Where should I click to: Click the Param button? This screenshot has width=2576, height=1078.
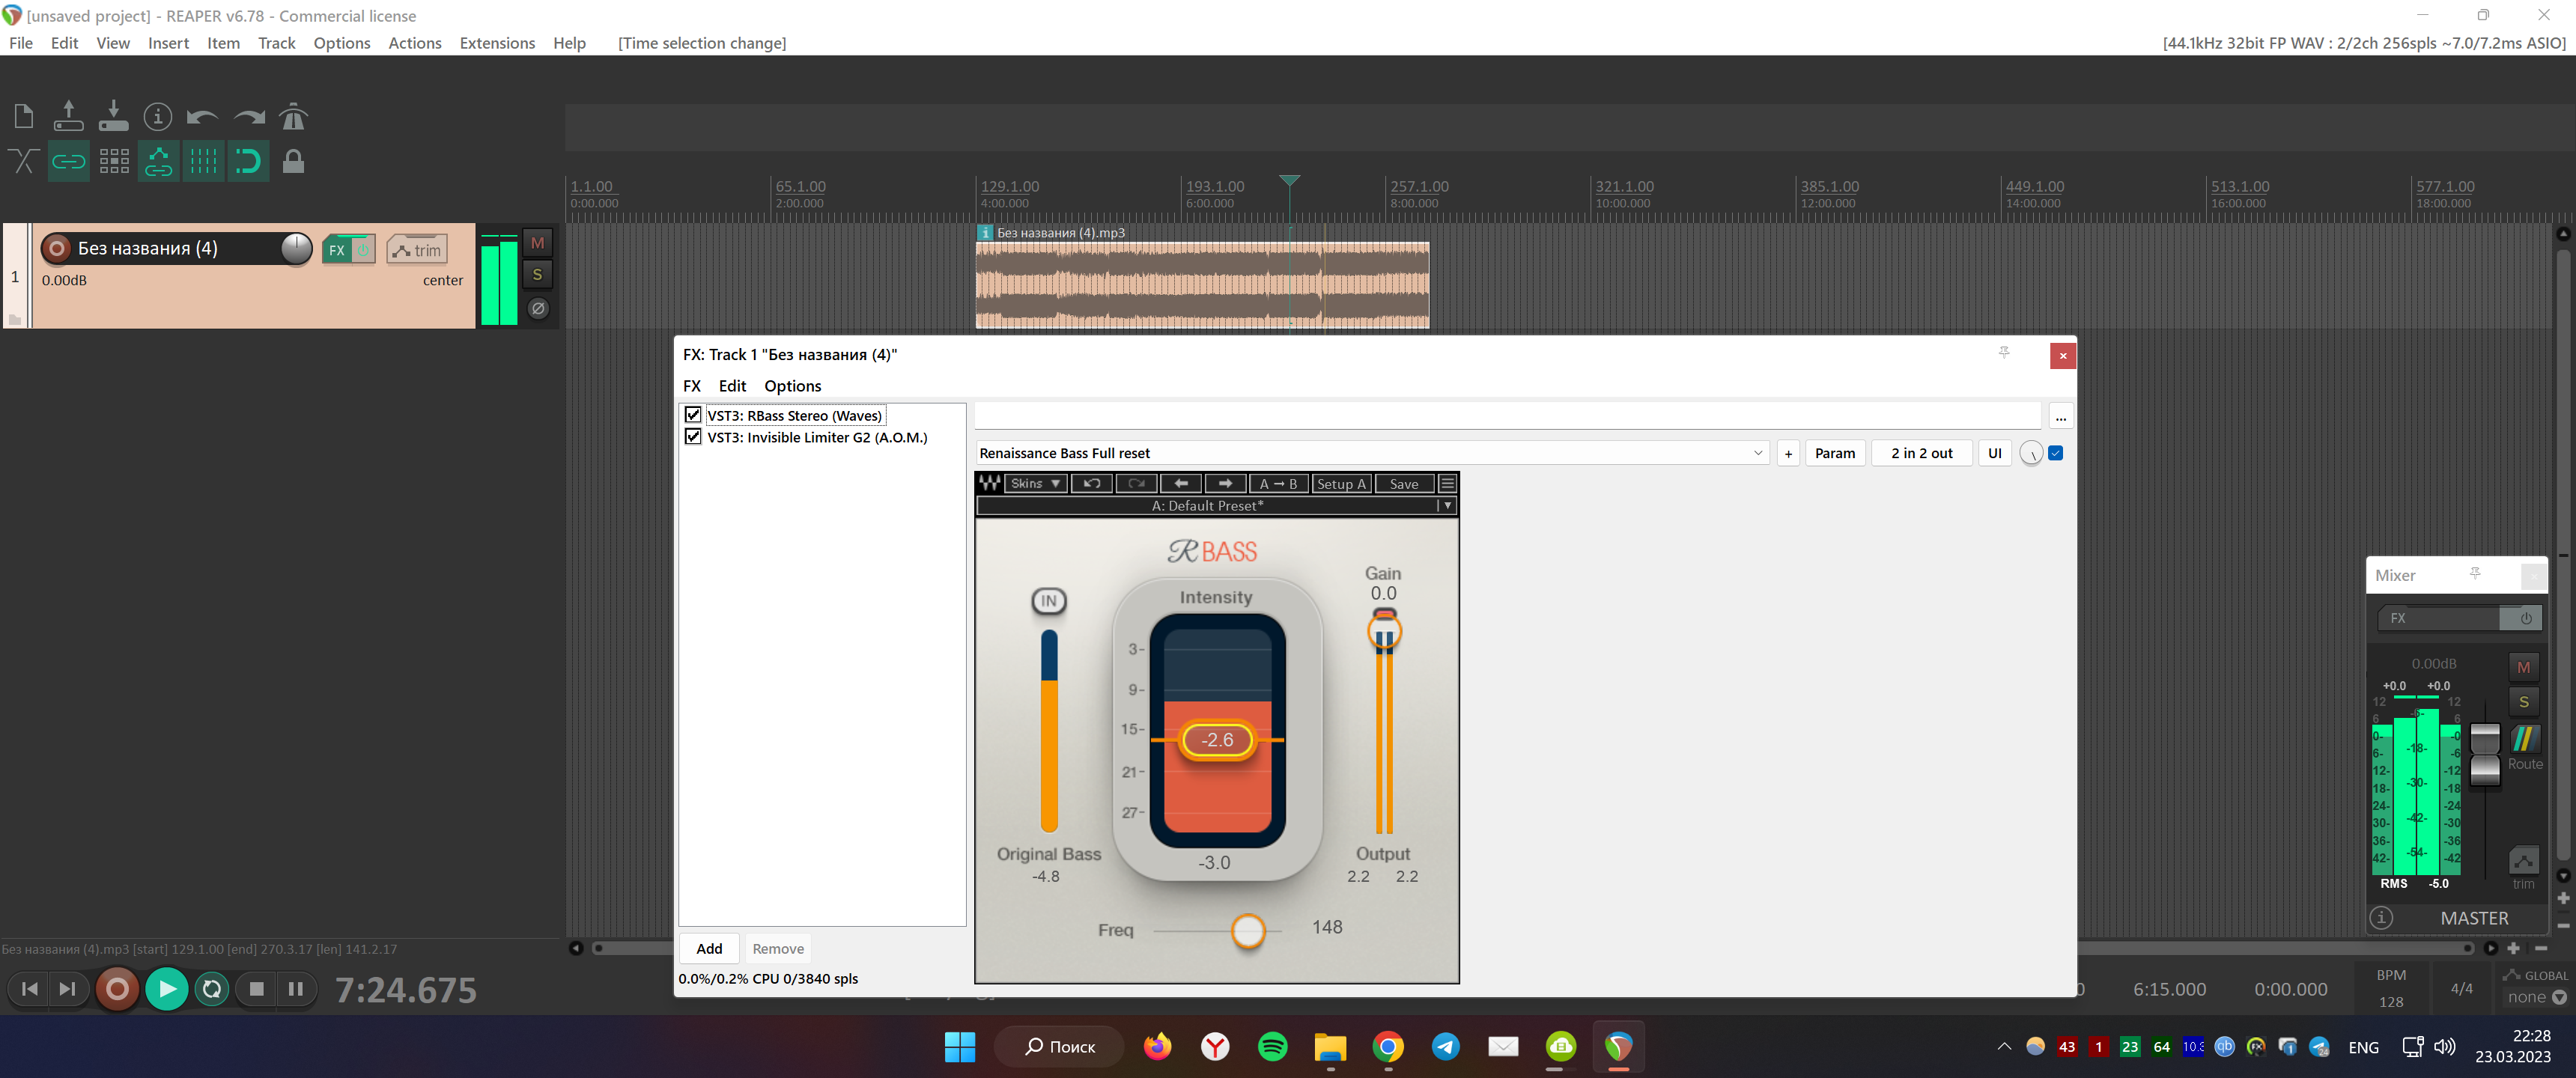point(1834,453)
